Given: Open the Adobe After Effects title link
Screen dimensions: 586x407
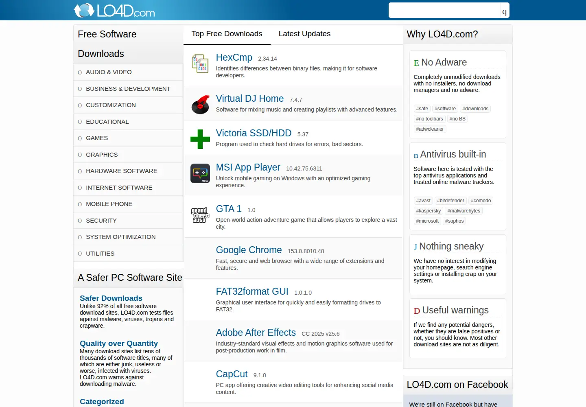Looking at the screenshot, I should point(256,333).
